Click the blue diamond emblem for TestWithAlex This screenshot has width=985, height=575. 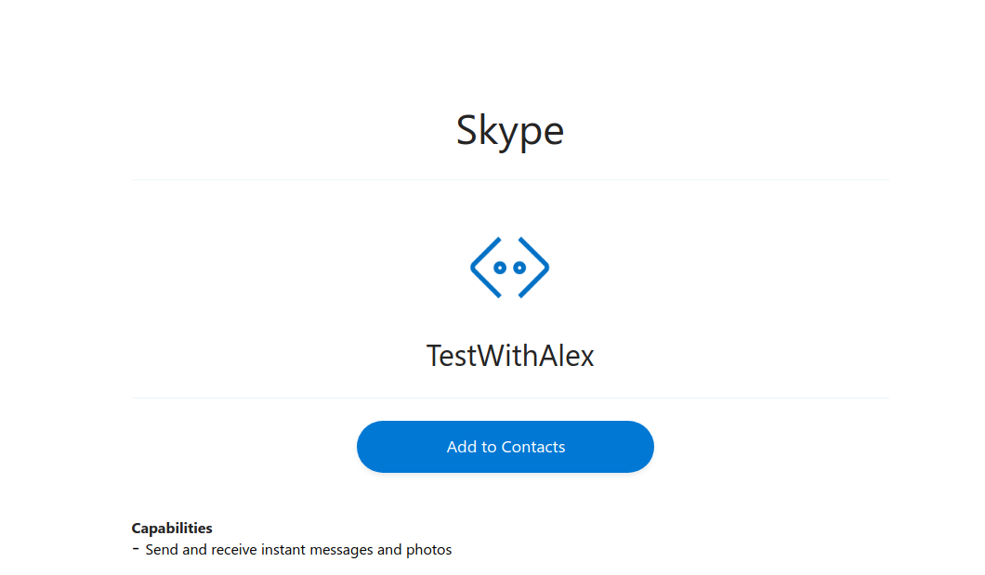(x=509, y=267)
